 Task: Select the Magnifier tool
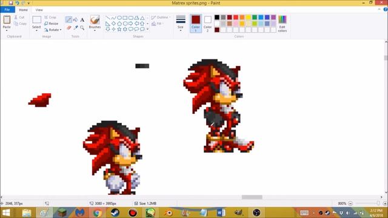click(82, 28)
